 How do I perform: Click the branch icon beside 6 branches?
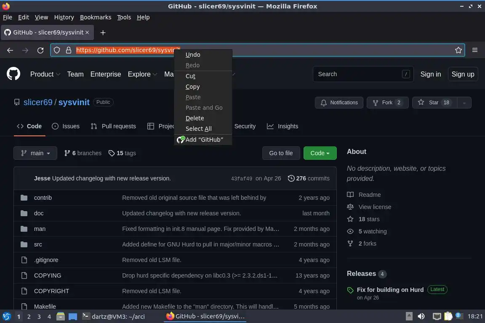(x=67, y=153)
